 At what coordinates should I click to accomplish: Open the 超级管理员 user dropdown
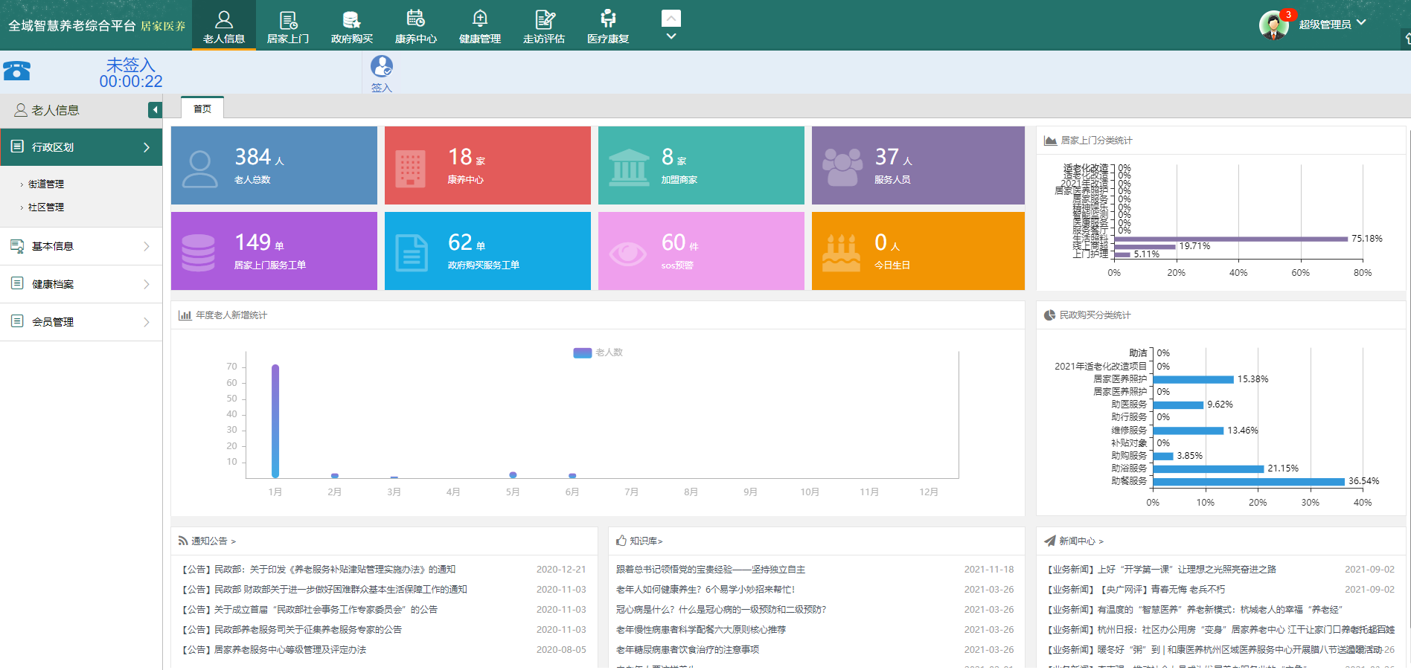pyautogui.click(x=1332, y=25)
